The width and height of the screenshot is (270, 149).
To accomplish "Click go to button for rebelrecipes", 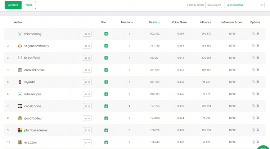I will coord(87,94).
